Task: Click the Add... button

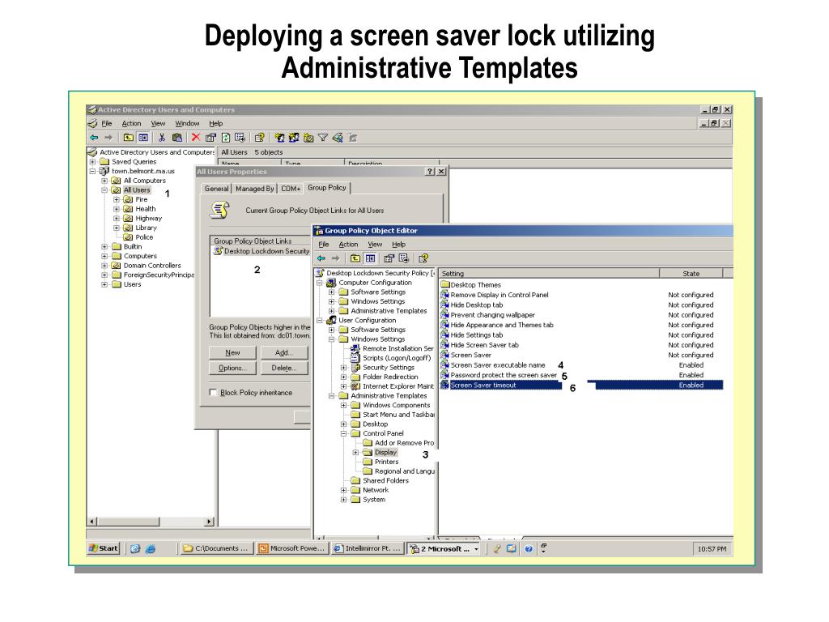Action: pos(284,353)
